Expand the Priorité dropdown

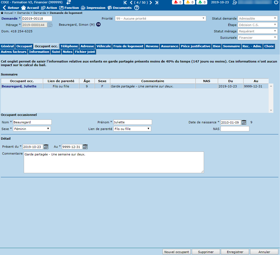(x=160, y=19)
